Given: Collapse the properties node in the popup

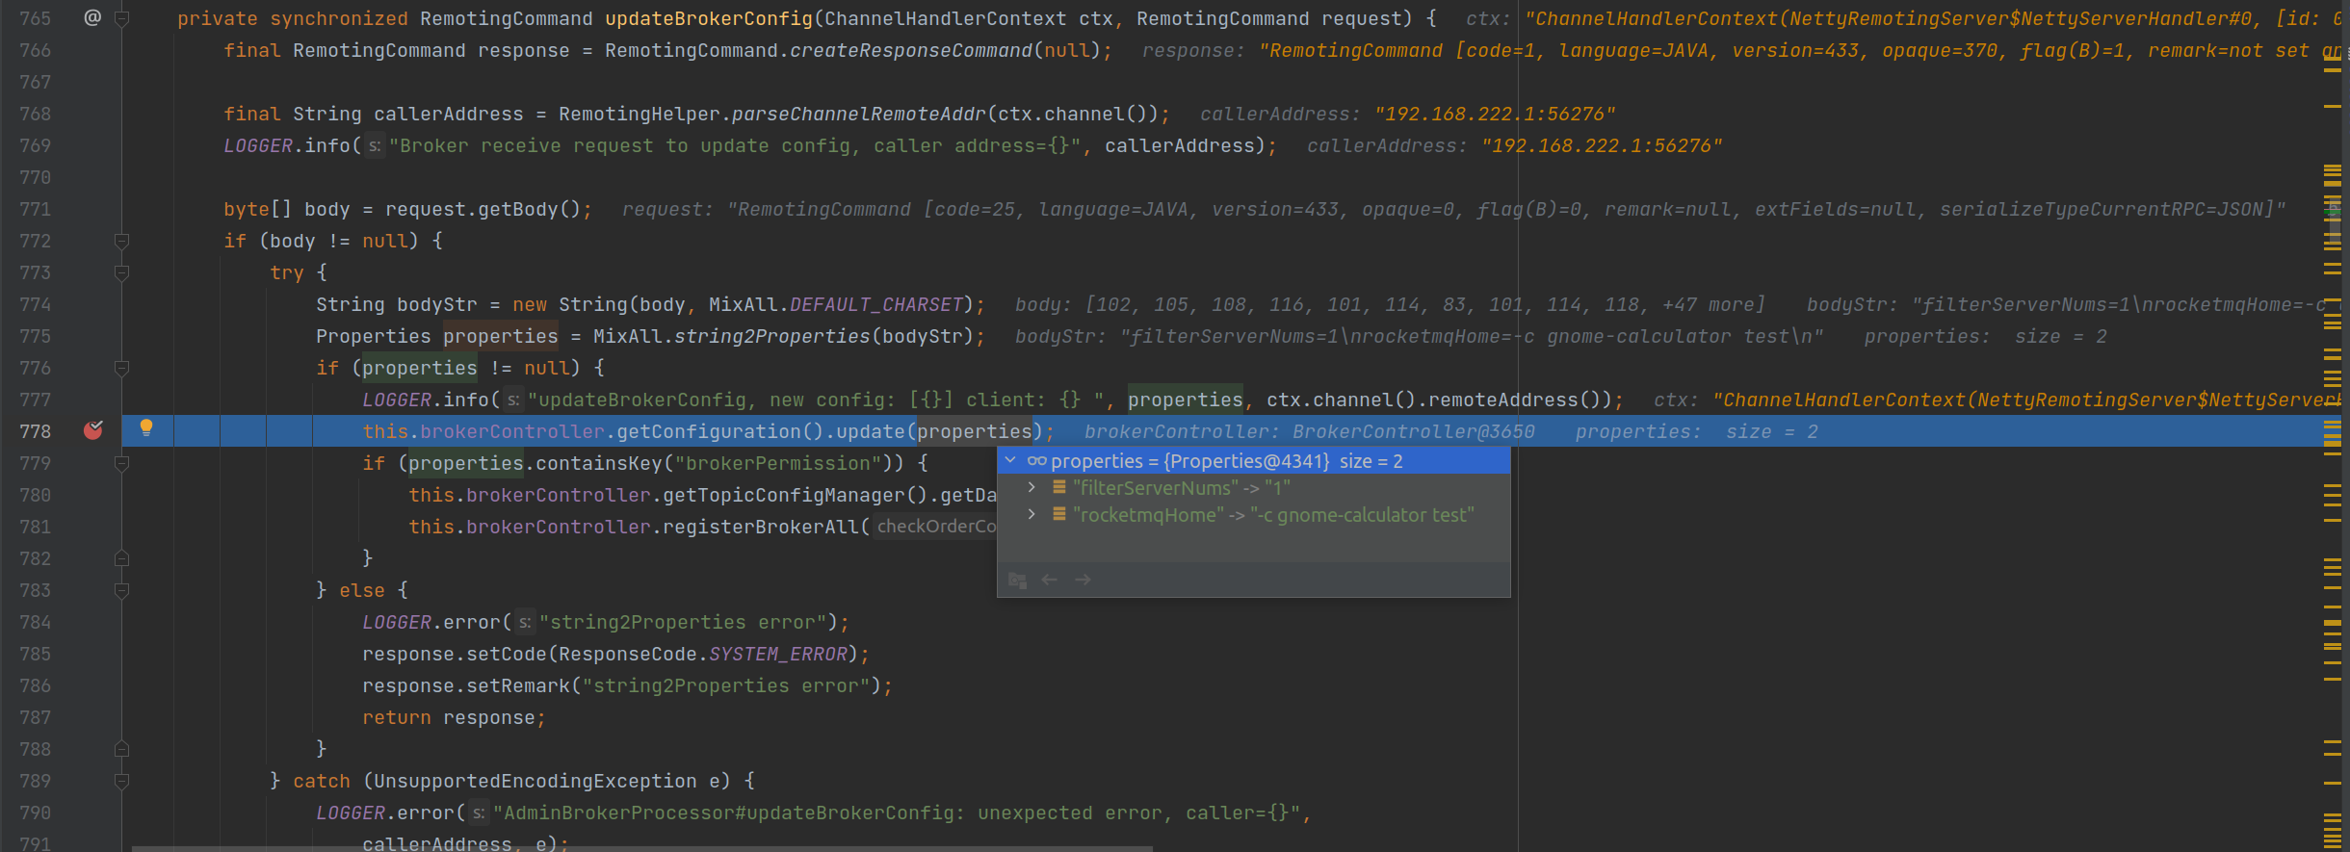Looking at the screenshot, I should click(x=1010, y=461).
